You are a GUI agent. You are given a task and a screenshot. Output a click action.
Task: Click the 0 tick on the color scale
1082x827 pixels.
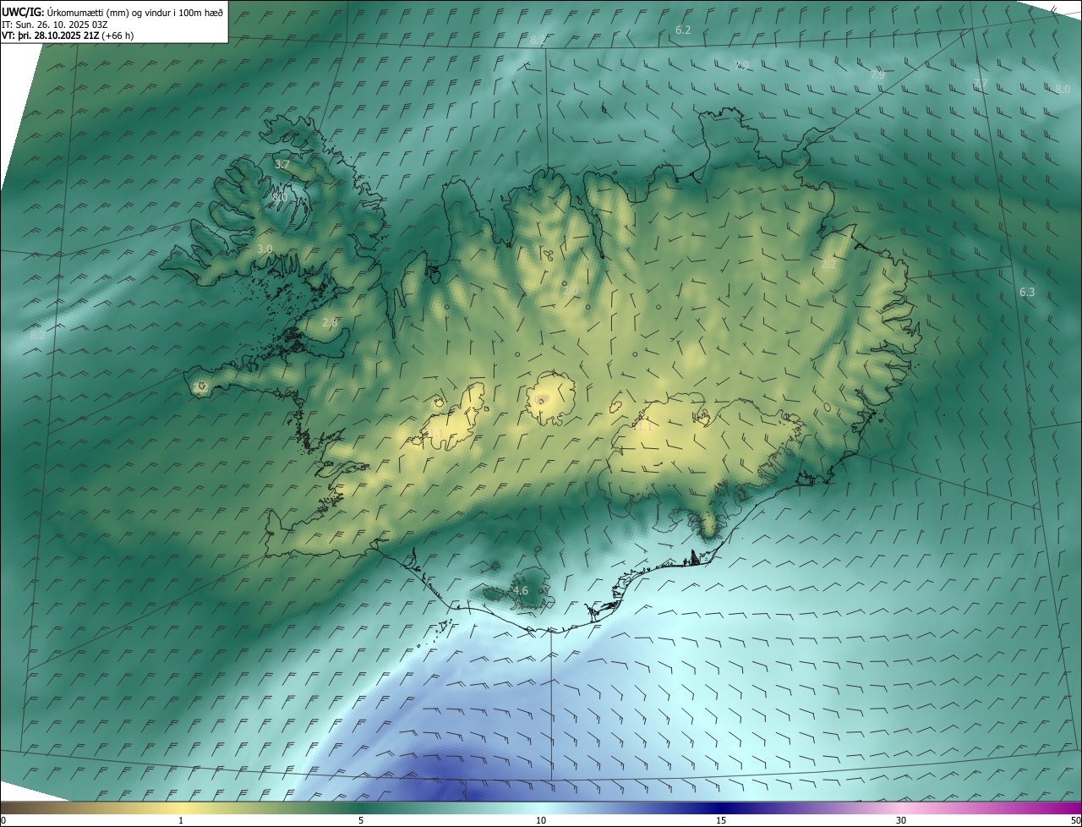pos(3,820)
